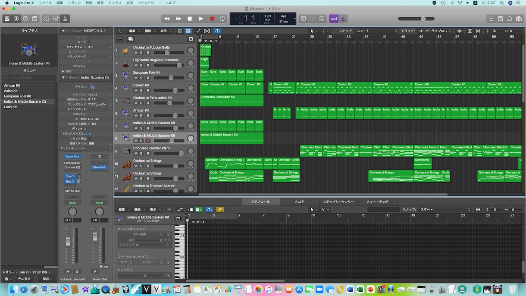Open the ドラッグ オーバーラップなし dropdown
The image size is (526, 296).
pyautogui.click(x=436, y=31)
